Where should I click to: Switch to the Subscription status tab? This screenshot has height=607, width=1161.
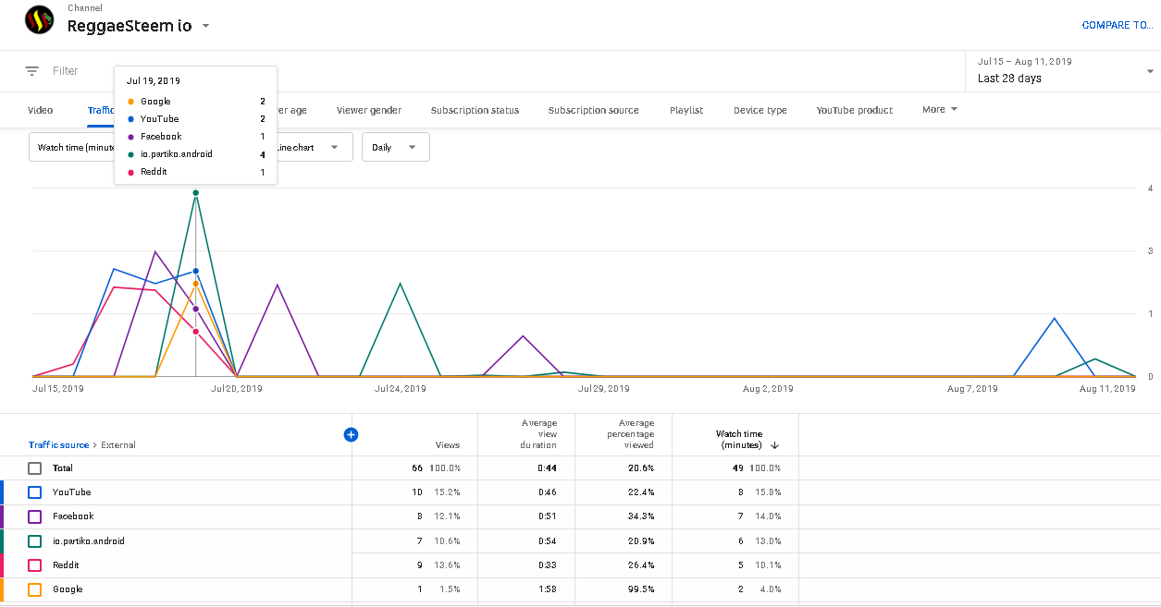tap(475, 110)
